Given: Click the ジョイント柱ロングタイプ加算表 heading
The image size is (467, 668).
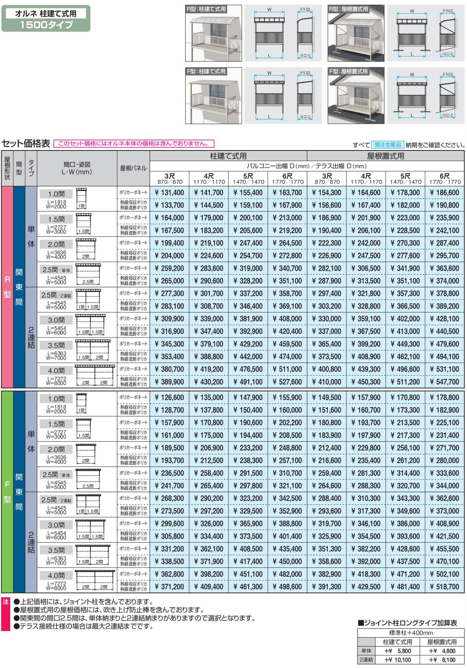Looking at the screenshot, I should pos(407,623).
